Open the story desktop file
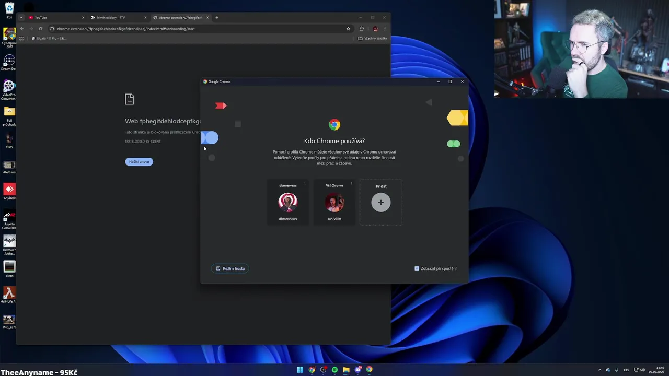Image resolution: width=669 pixels, height=376 pixels. click(9, 140)
